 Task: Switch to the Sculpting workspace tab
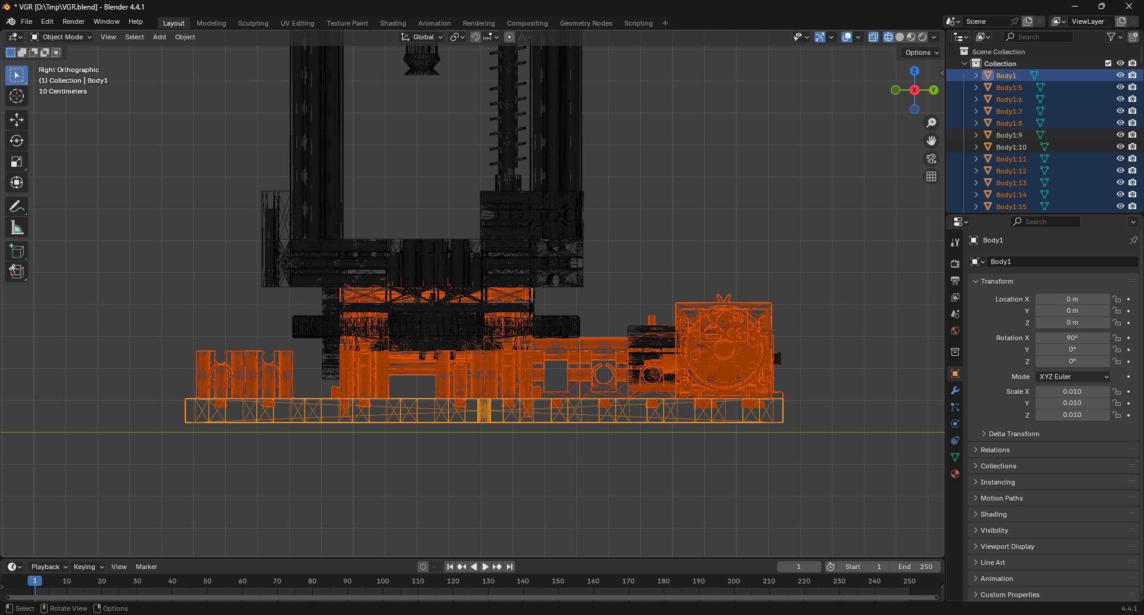tap(253, 23)
